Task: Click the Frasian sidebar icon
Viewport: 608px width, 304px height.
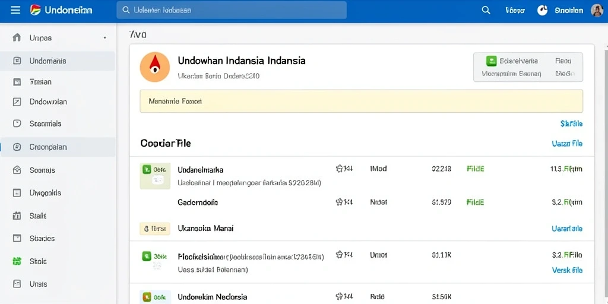Action: click(17, 82)
